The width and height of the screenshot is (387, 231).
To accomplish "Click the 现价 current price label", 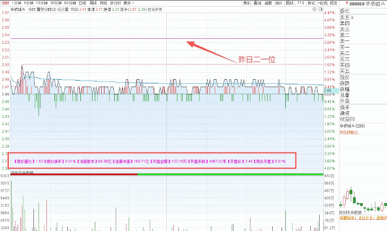I will pos(345,77).
